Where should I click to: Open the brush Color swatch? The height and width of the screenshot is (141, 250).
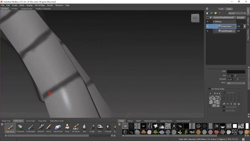(x=236, y=72)
